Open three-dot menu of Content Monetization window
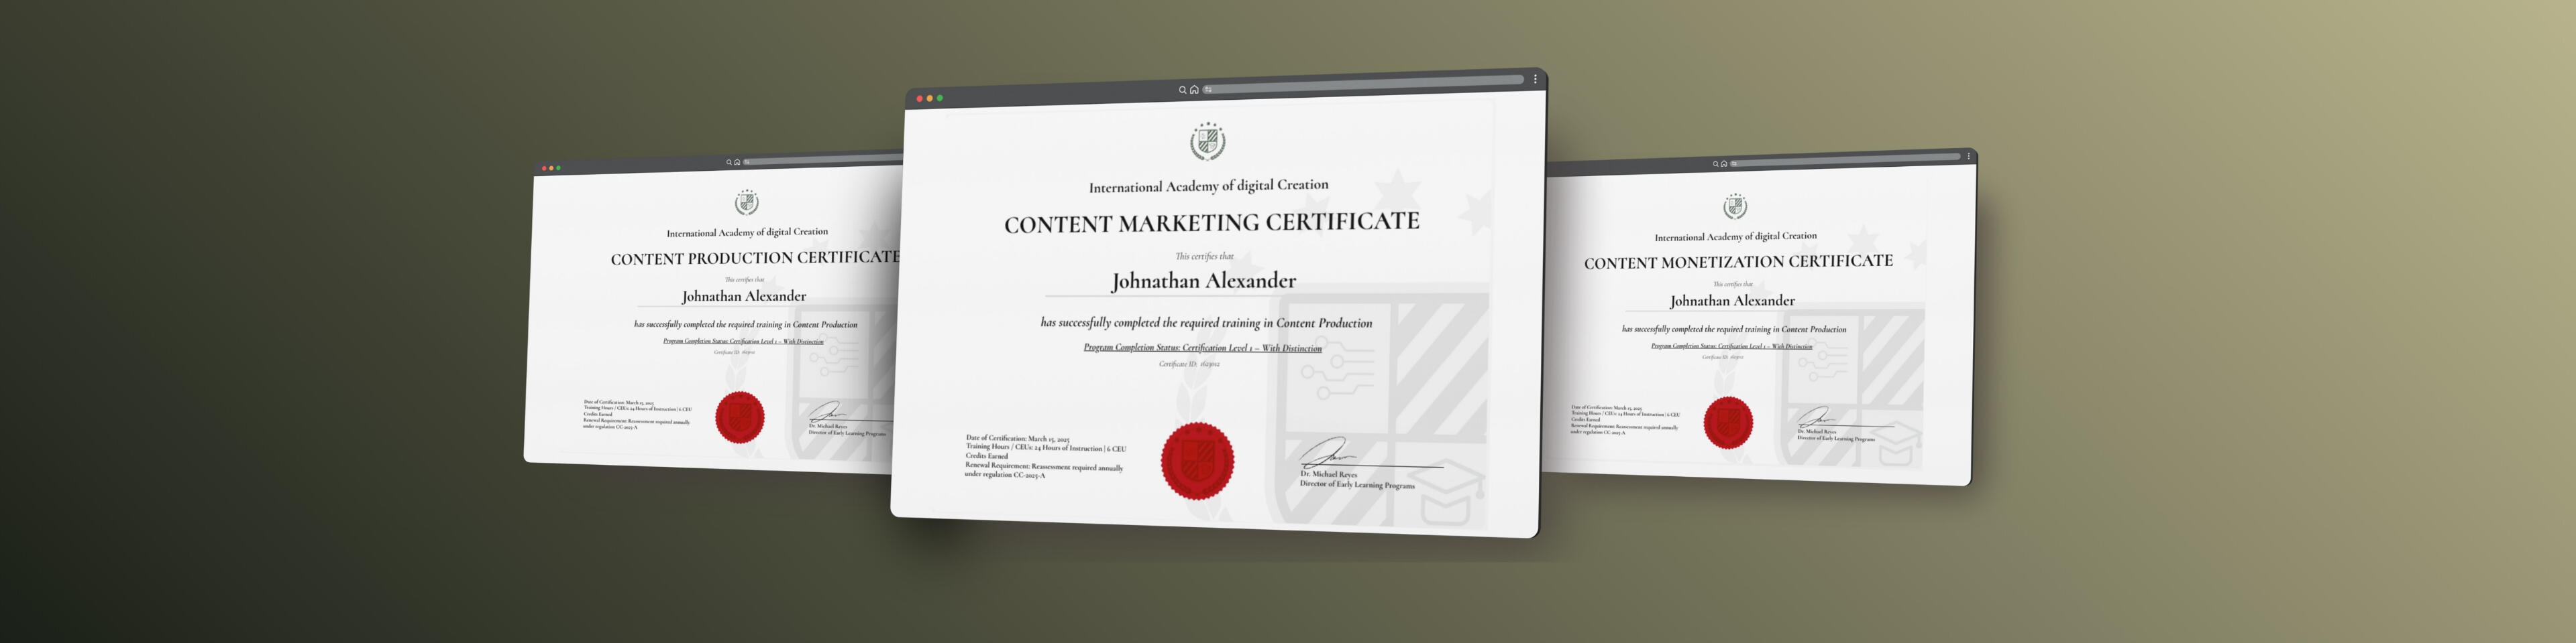This screenshot has height=643, width=2576. (1968, 156)
